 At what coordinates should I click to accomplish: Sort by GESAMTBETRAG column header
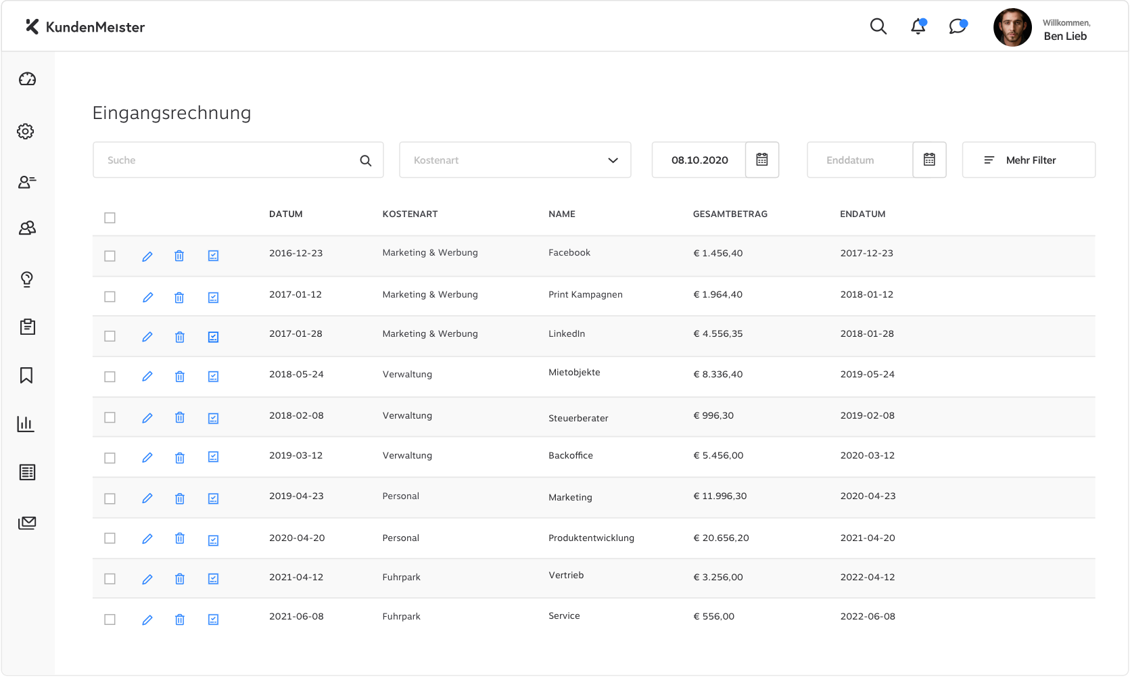point(730,214)
